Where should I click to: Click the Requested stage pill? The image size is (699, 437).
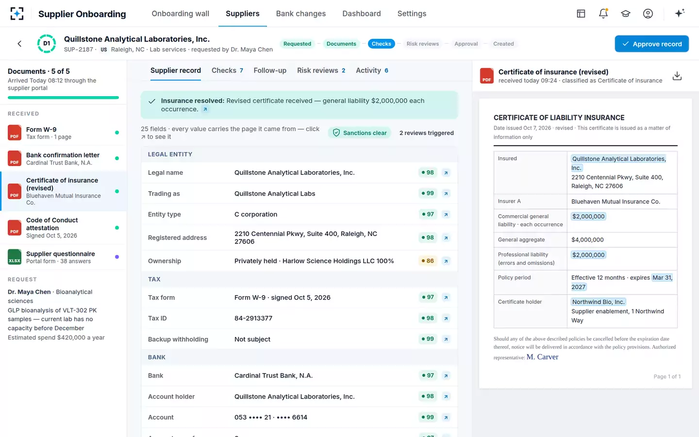(297, 44)
